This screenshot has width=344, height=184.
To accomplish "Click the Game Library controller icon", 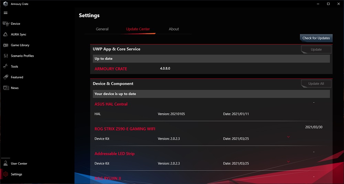I will 6,45.
